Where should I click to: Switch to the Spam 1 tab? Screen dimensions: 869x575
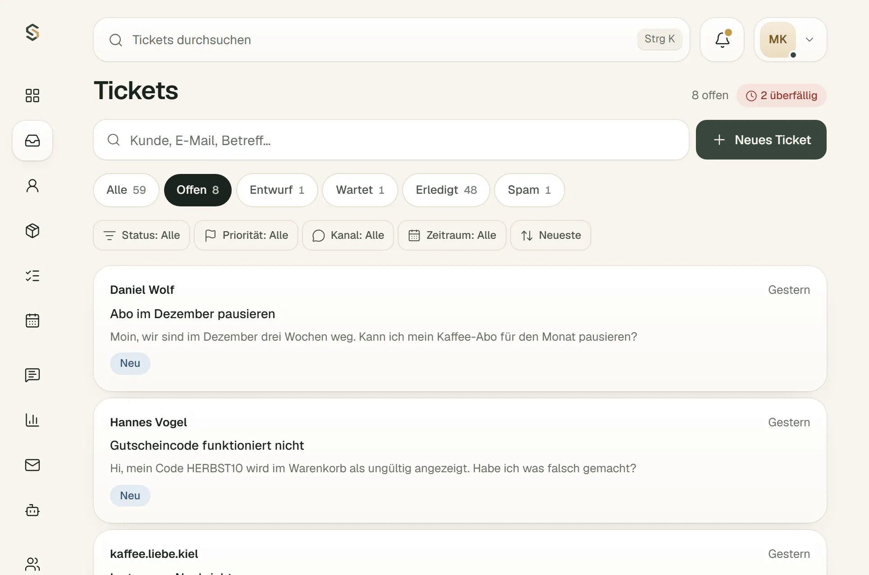[530, 190]
